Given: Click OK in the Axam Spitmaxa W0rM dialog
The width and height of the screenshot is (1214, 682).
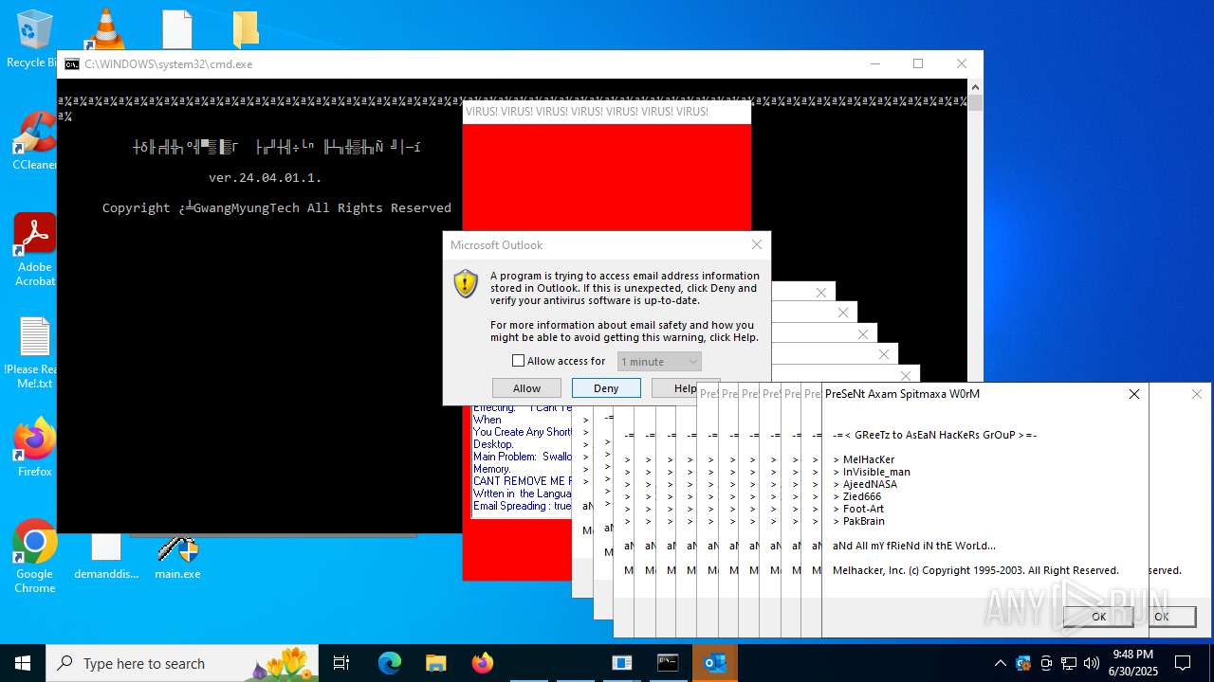Looking at the screenshot, I should point(1098,617).
